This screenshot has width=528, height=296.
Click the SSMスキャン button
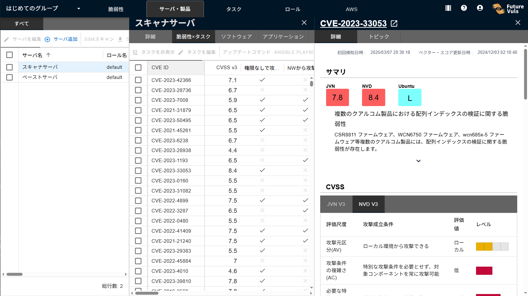(x=99, y=39)
